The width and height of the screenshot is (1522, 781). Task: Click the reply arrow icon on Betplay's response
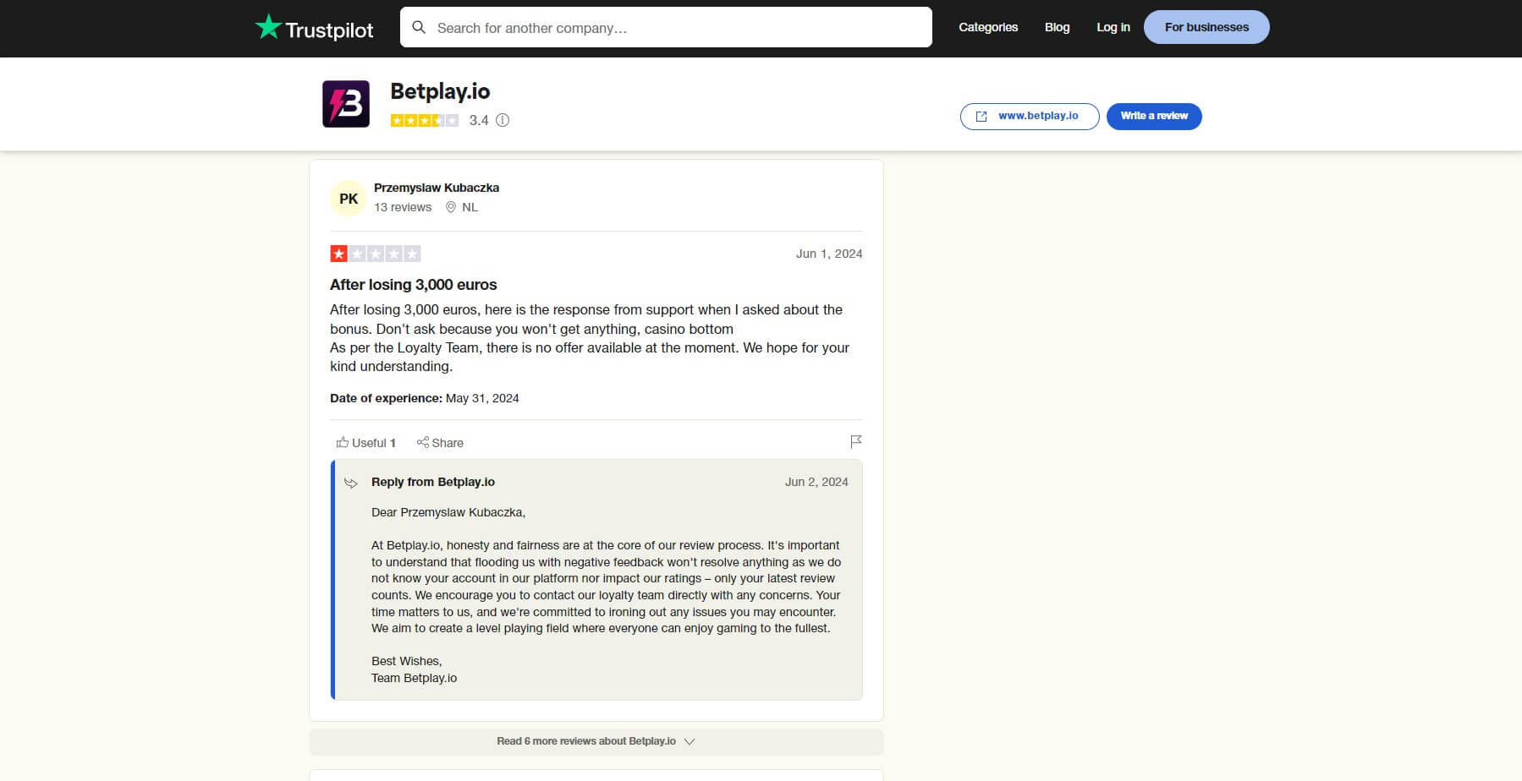pos(350,482)
